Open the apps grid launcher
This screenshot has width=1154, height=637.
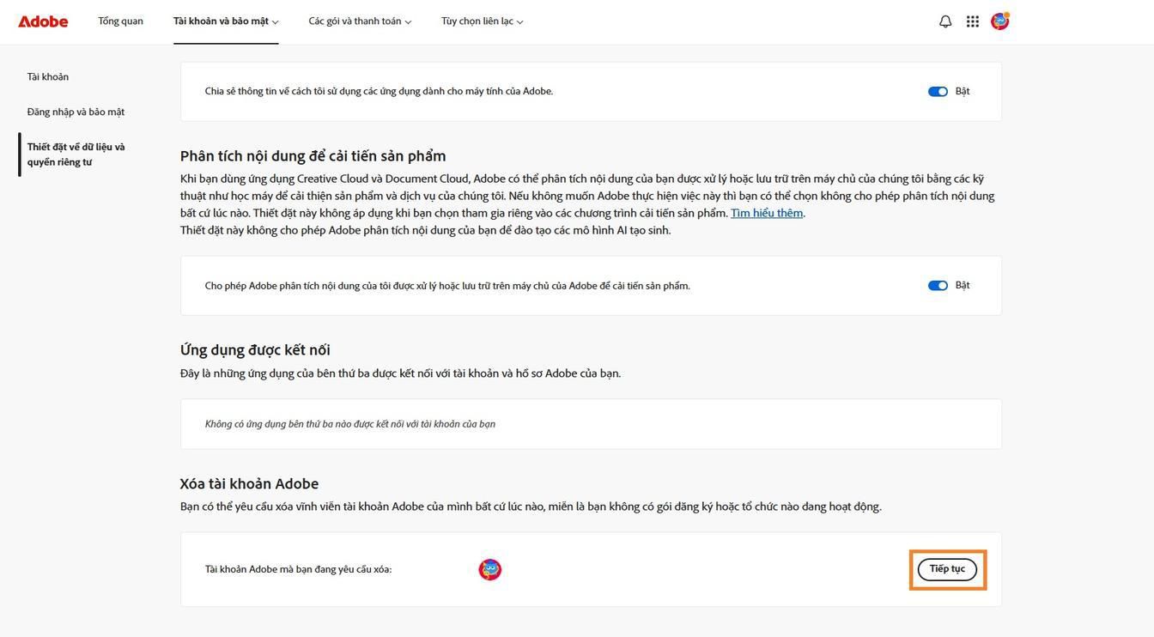click(973, 21)
